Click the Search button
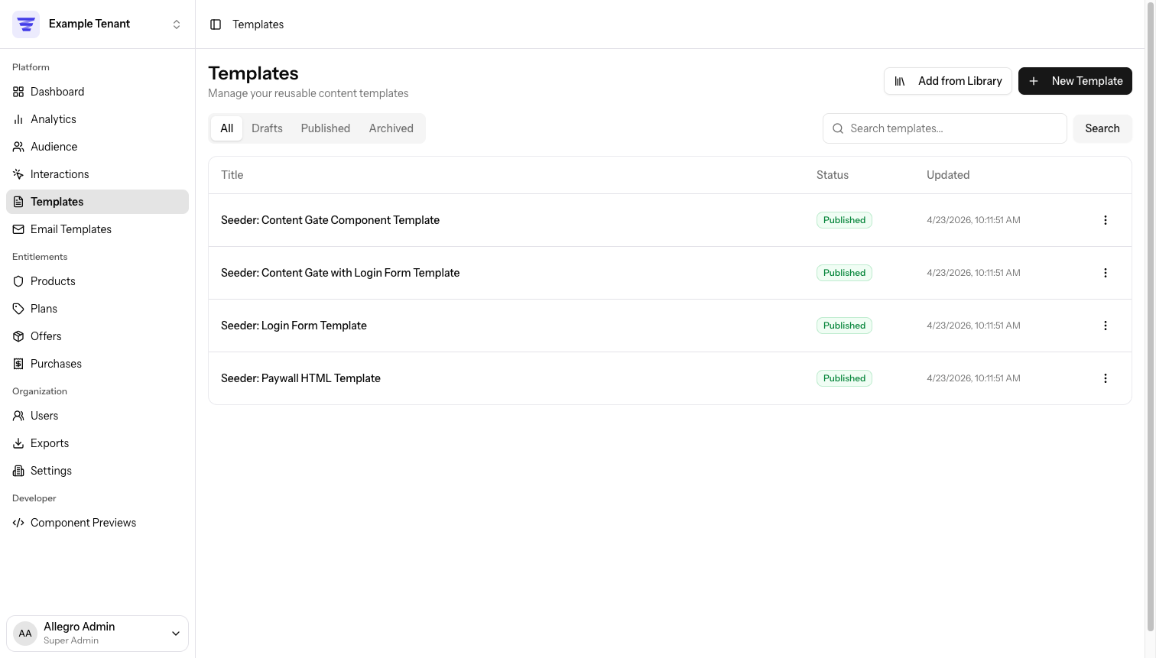The width and height of the screenshot is (1156, 658). tap(1102, 128)
